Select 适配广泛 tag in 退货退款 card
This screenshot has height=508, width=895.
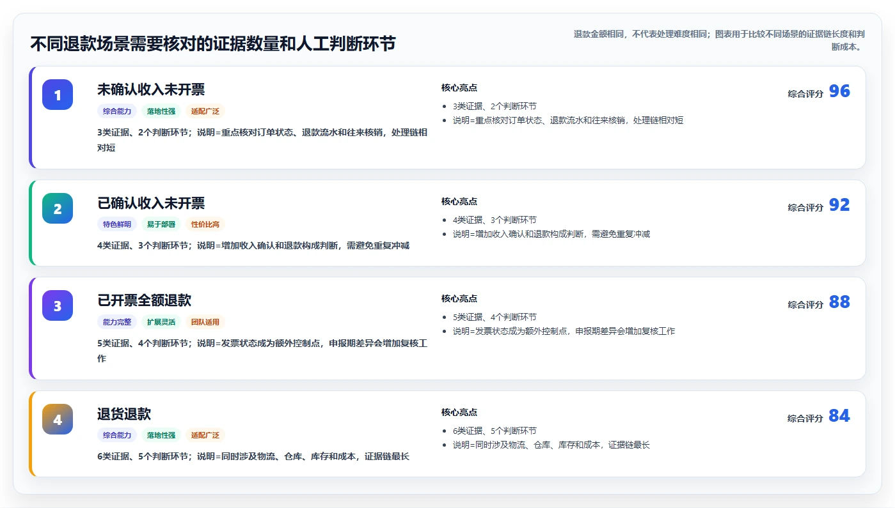[205, 436]
